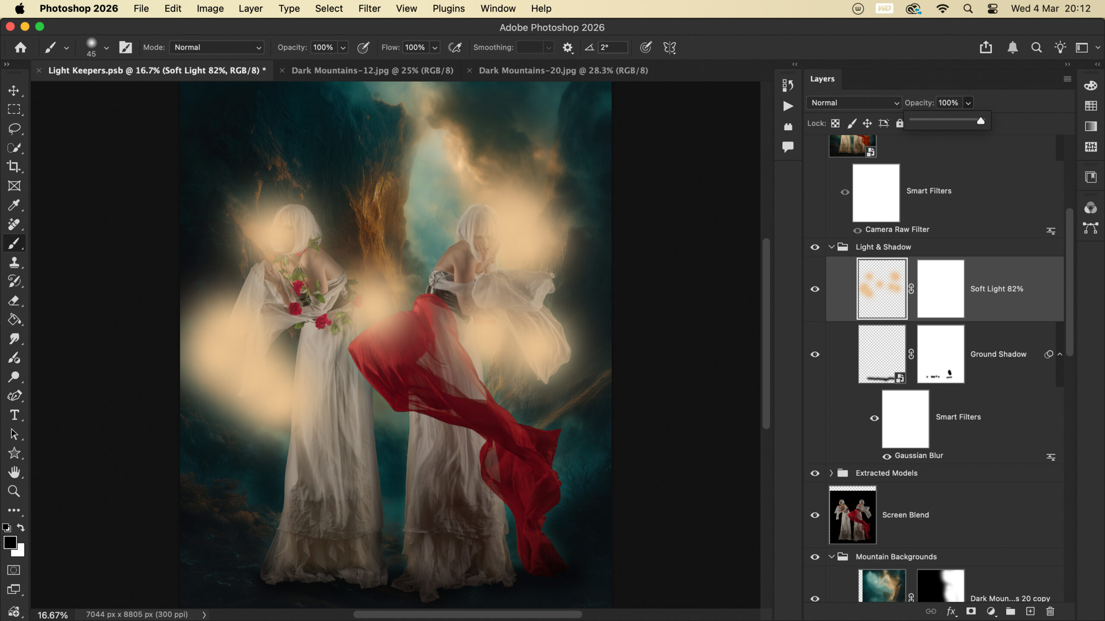The width and height of the screenshot is (1105, 621).
Task: Select the Lasso tool
Action: (14, 129)
